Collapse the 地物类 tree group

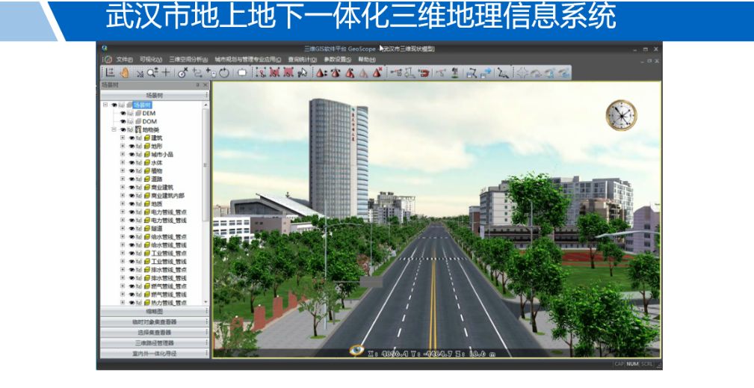[114, 129]
